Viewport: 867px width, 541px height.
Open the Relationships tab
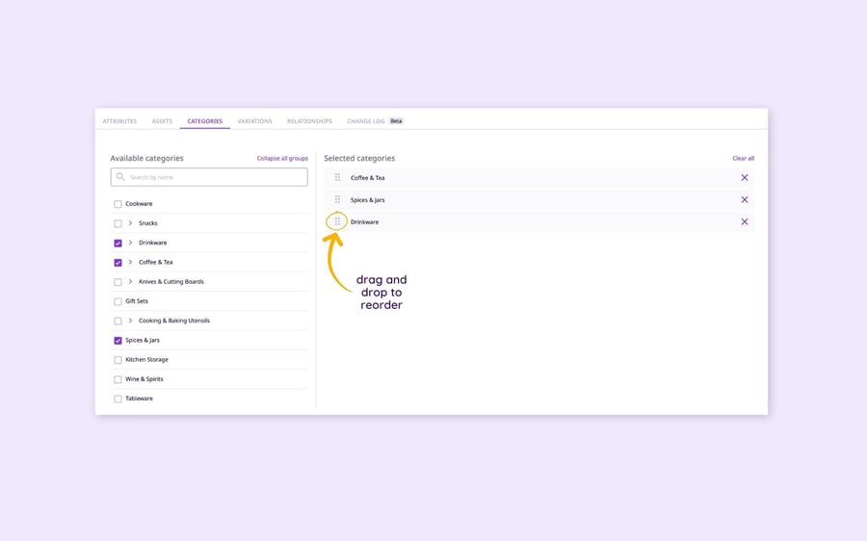click(309, 121)
